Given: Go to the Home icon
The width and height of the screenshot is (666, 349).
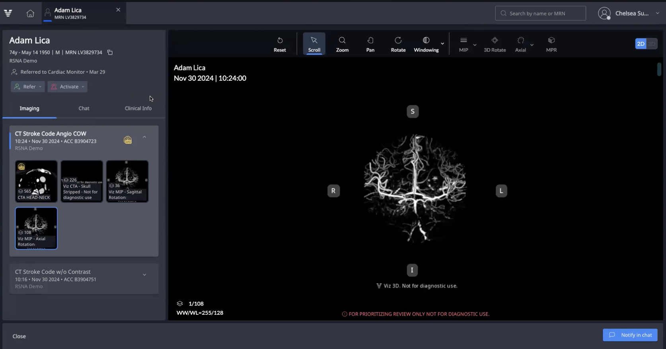Looking at the screenshot, I should (x=30, y=14).
